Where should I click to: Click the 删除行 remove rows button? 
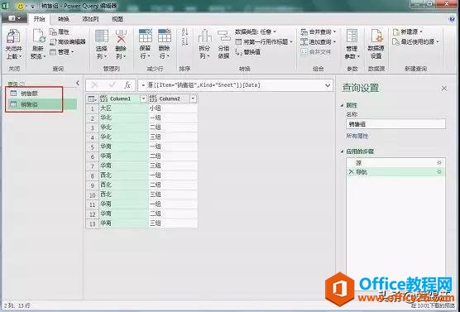(165, 44)
